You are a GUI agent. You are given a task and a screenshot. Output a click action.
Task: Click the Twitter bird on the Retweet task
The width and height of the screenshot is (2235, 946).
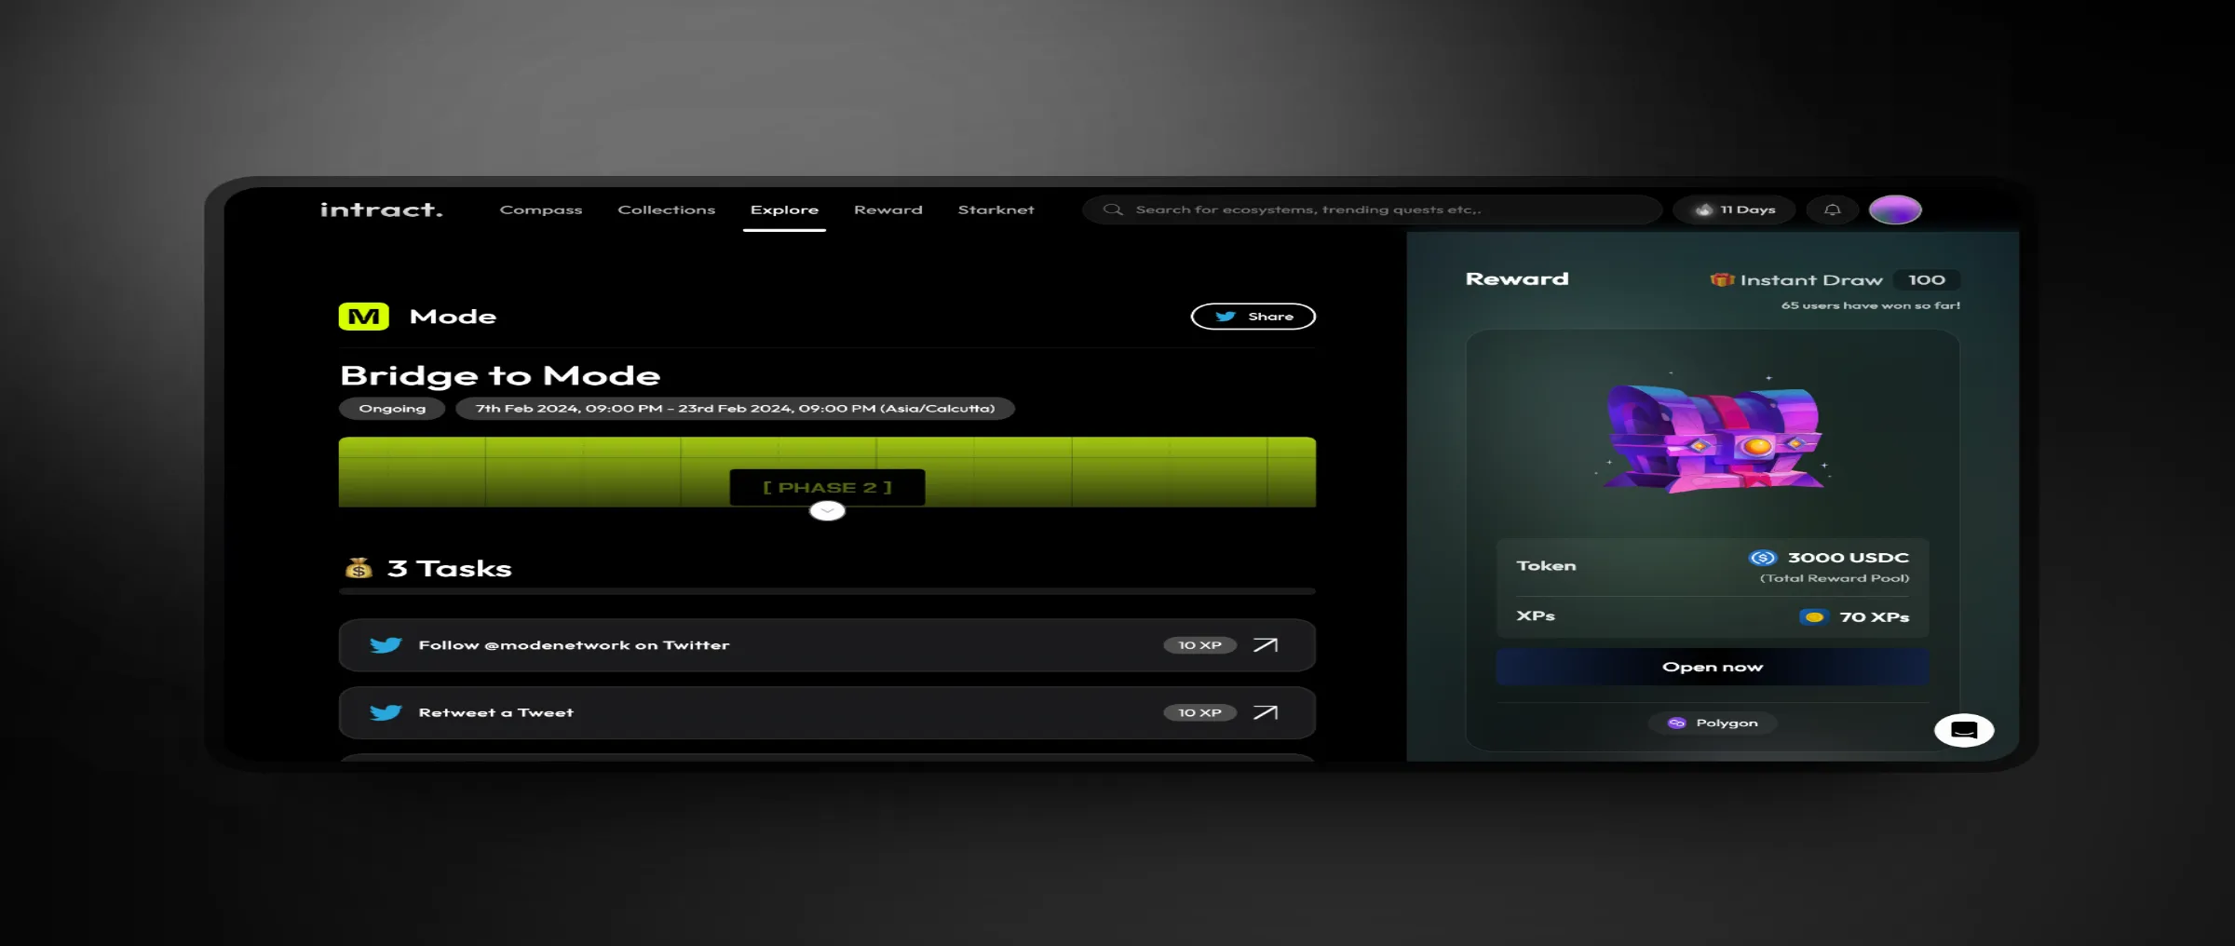click(x=386, y=712)
